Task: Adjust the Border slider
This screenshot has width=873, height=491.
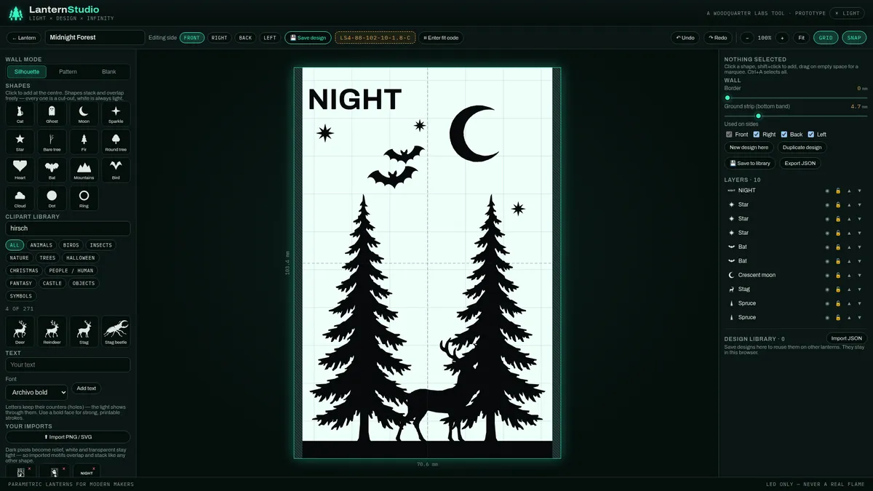Action: tap(796, 97)
